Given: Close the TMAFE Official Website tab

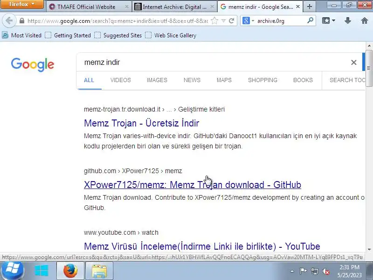Looking at the screenshot, I should click(127, 7).
